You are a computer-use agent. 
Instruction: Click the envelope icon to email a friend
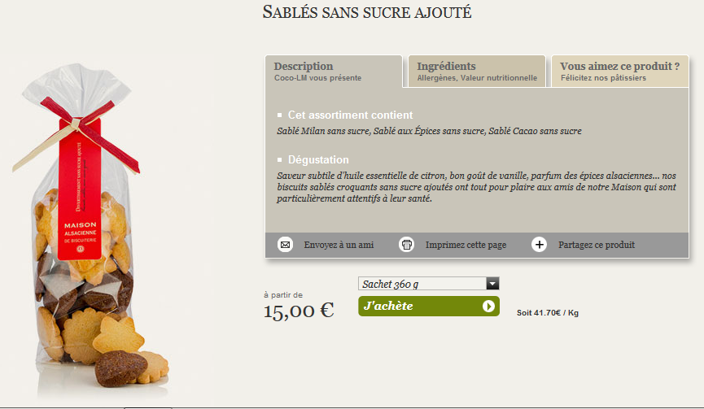(285, 245)
